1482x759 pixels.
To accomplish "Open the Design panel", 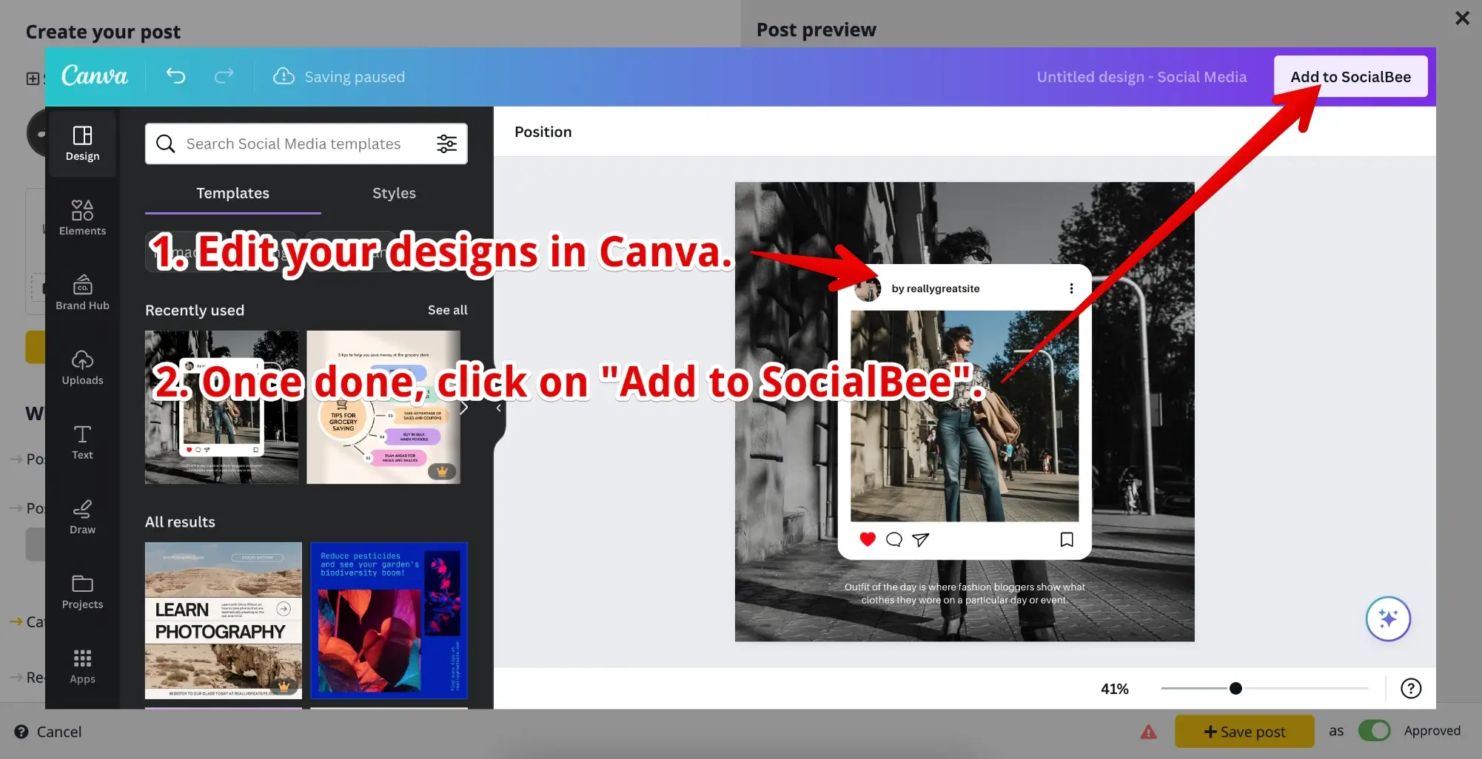I will 82,143.
